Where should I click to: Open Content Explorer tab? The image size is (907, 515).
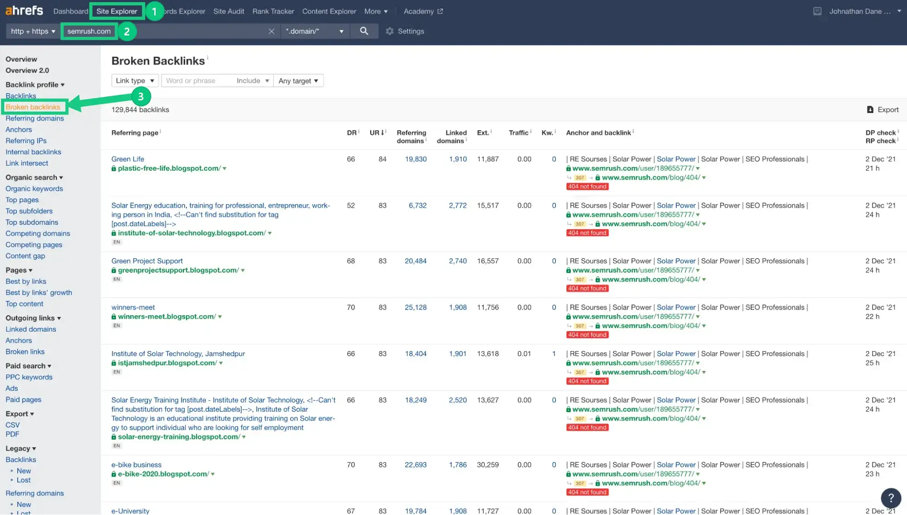pyautogui.click(x=329, y=11)
